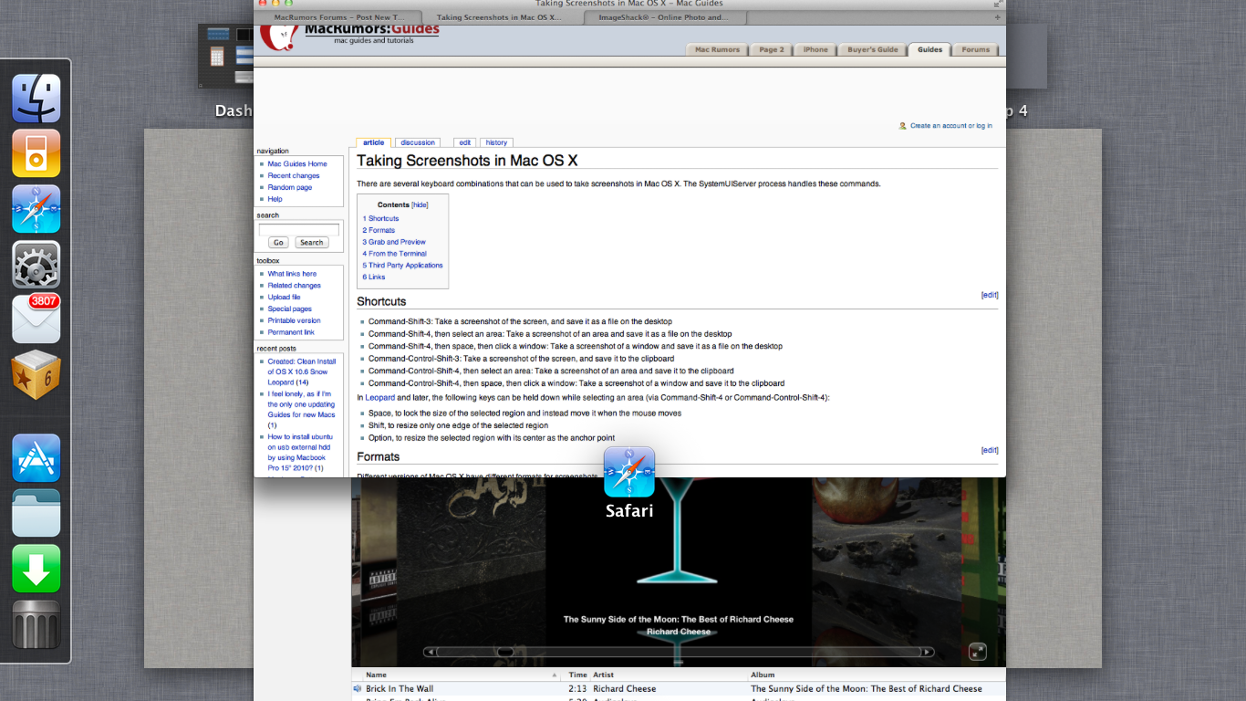
Task: Launch the iPod icon app in the dock
Action: coord(36,153)
